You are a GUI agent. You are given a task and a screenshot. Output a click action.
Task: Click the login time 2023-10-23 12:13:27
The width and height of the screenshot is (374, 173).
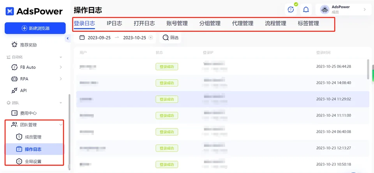[x=334, y=148]
